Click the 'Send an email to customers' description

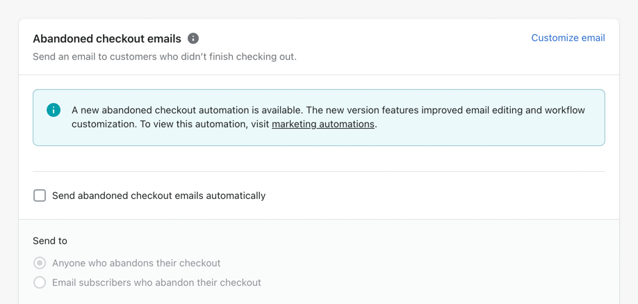click(x=164, y=56)
